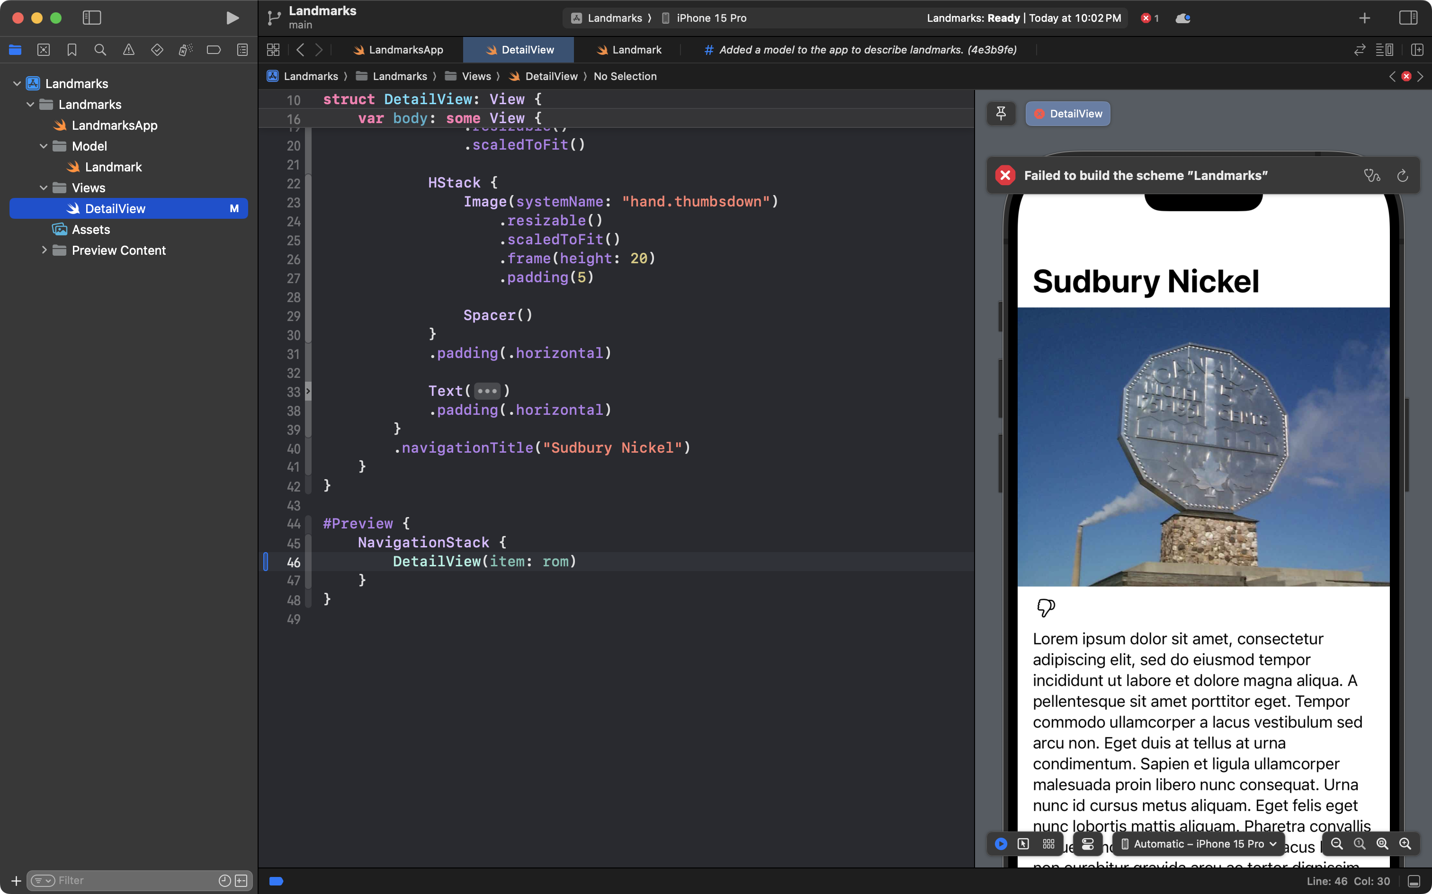Image resolution: width=1432 pixels, height=894 pixels.
Task: Retry the failed scheme build in preview banner
Action: click(x=1403, y=176)
